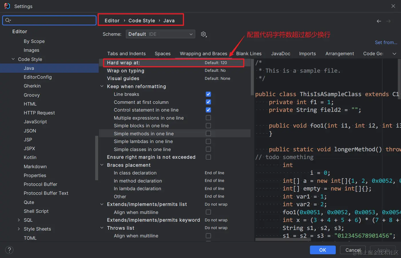The height and width of the screenshot is (258, 401).
Task: Select Kotlin in the Code Style tree
Action: tap(30, 157)
